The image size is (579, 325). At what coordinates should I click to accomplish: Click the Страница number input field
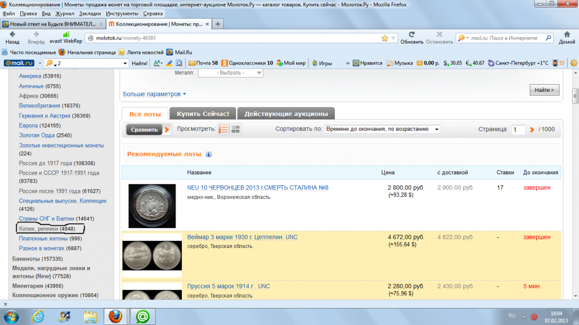[x=518, y=130]
